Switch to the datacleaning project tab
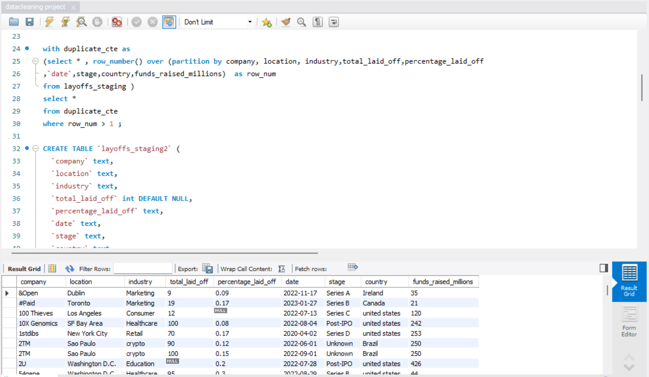649x377 pixels. [x=36, y=7]
